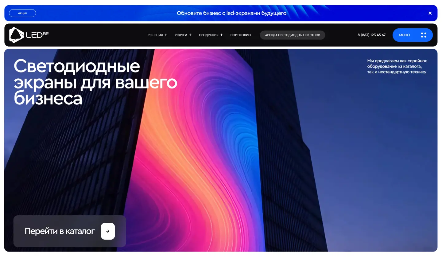Click the plus icon next to Решения
The width and height of the screenshot is (442, 258).
[166, 35]
